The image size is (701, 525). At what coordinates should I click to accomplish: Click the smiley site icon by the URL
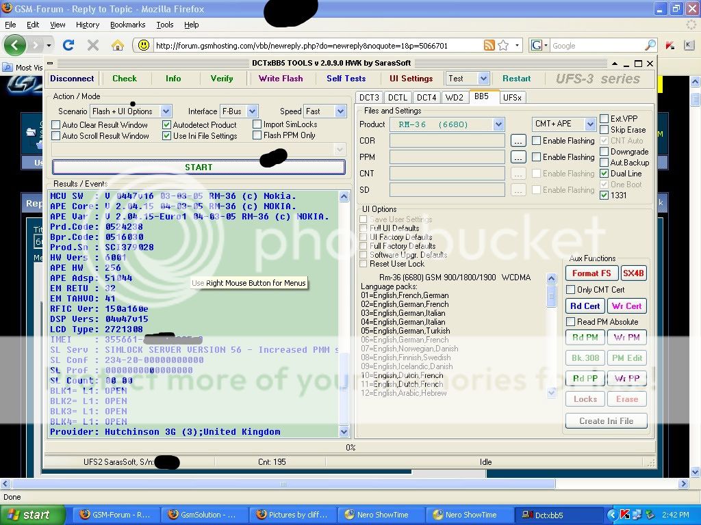[143, 45]
